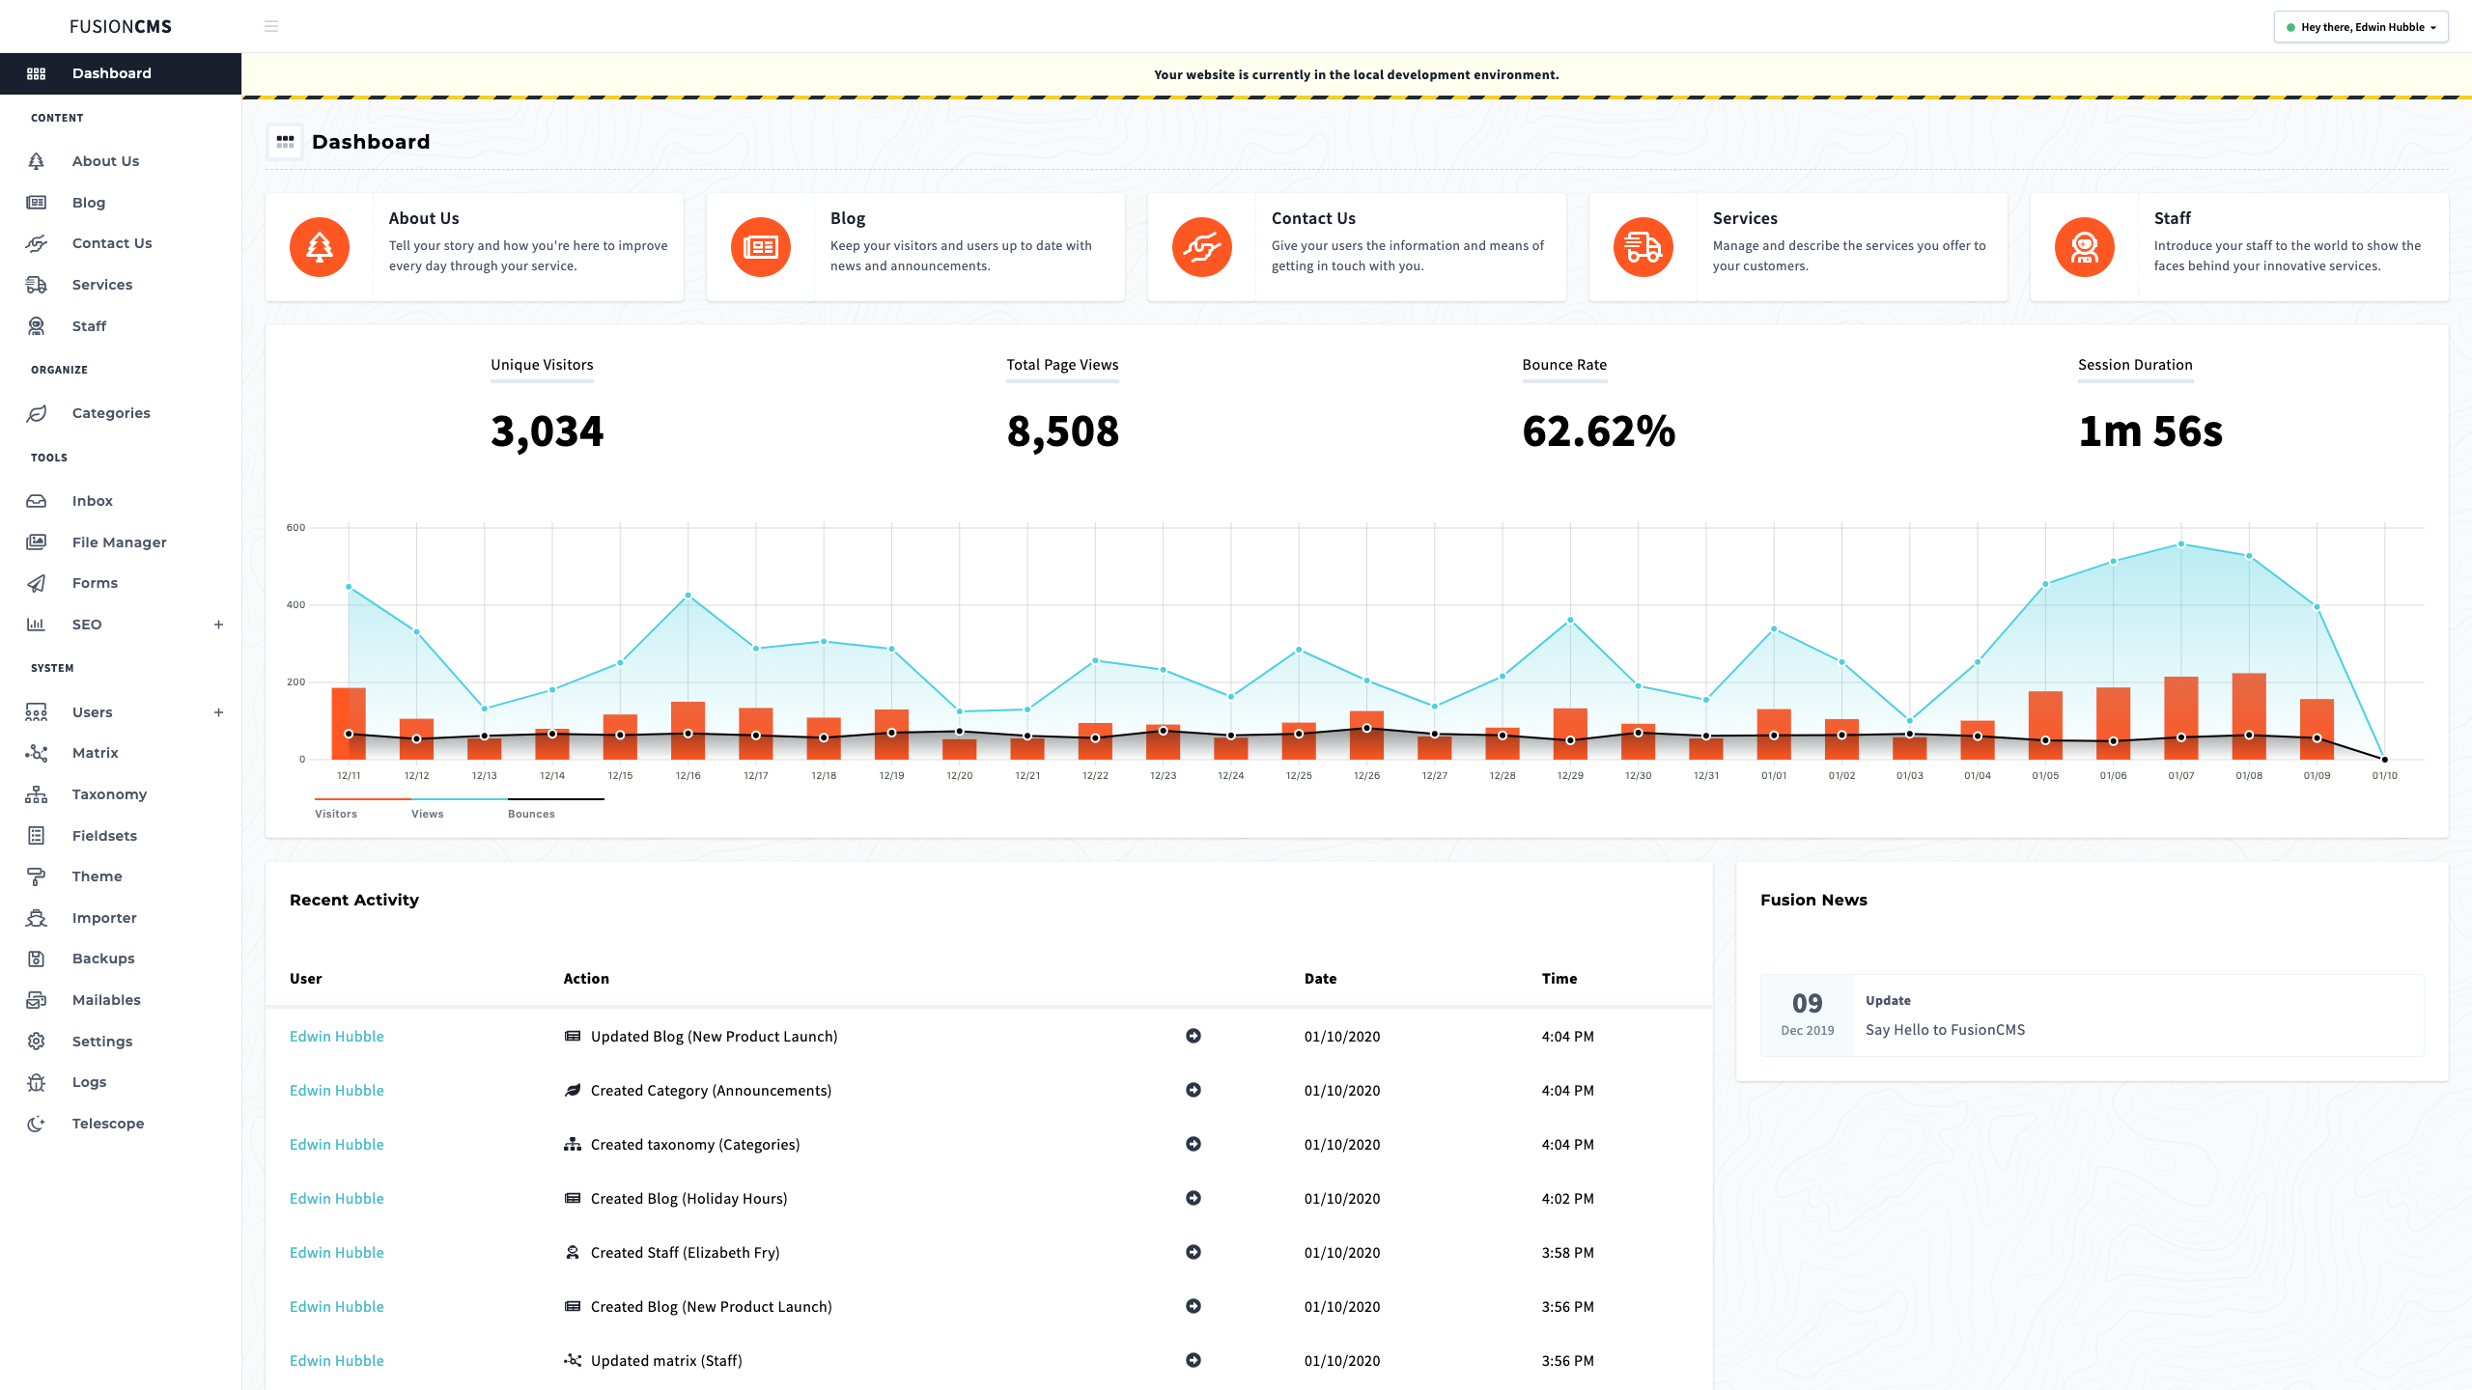Select Dashboard from left navigation menu
The height and width of the screenshot is (1390, 2472).
pos(112,73)
